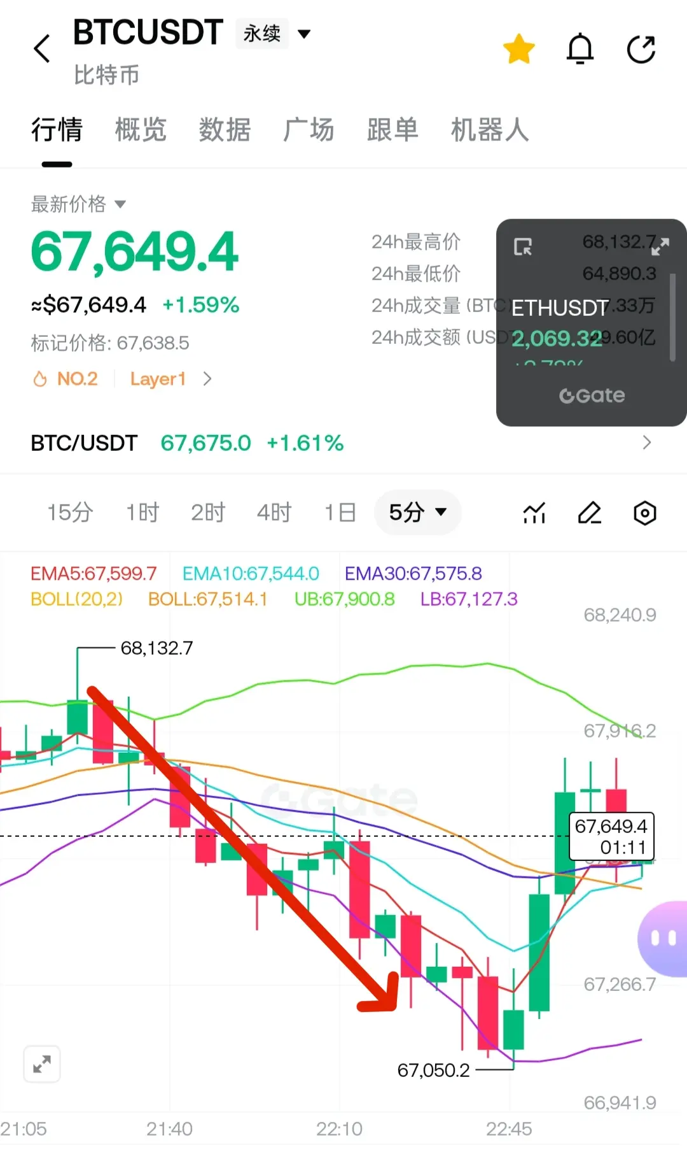Switch to the 机器人 tab
This screenshot has width=687, height=1154.
(490, 130)
